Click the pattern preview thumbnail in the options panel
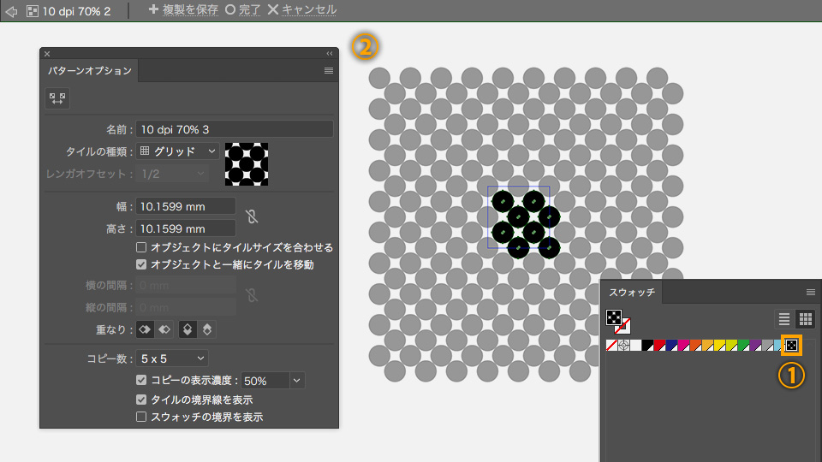 pos(247,164)
